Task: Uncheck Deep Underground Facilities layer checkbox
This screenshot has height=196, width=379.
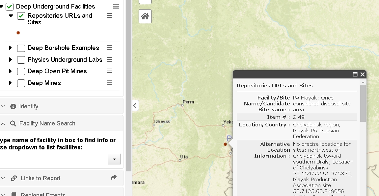Action: coord(10,7)
